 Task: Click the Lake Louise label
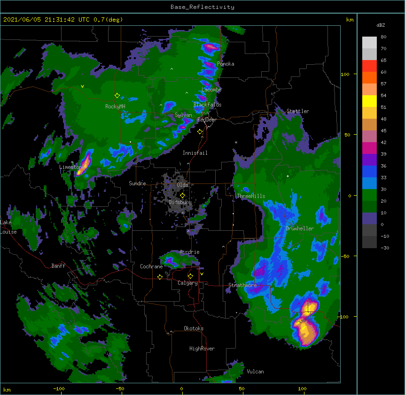click(x=8, y=227)
